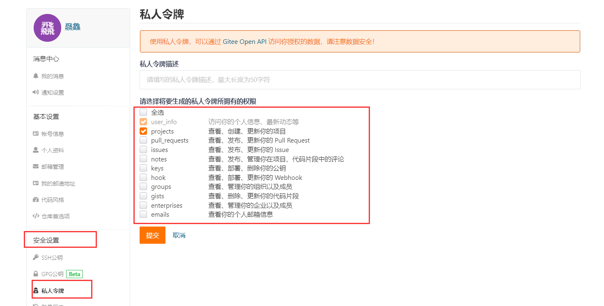Viewport: 604px width, 306px height.
Task: Click the 取消 link
Action: pyautogui.click(x=179, y=235)
